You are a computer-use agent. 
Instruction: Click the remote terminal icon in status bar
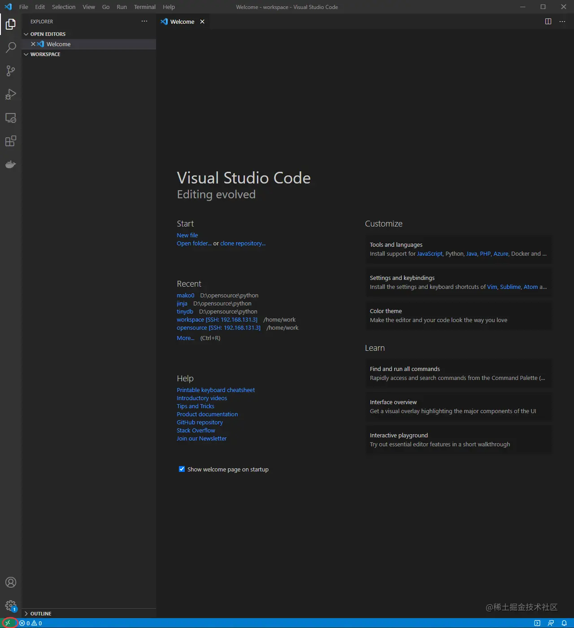click(x=537, y=623)
